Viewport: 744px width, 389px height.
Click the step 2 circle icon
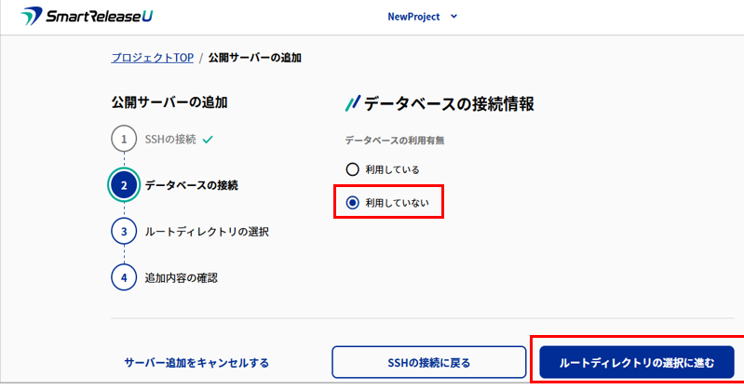[x=124, y=185]
